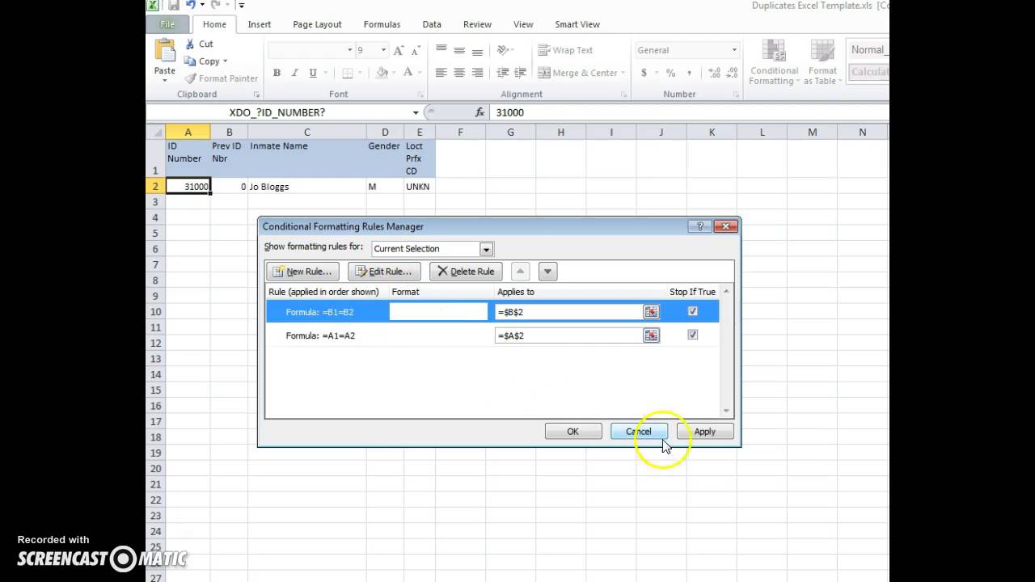The height and width of the screenshot is (582, 1035).
Task: Toggle Bold formatting
Action: pos(277,73)
